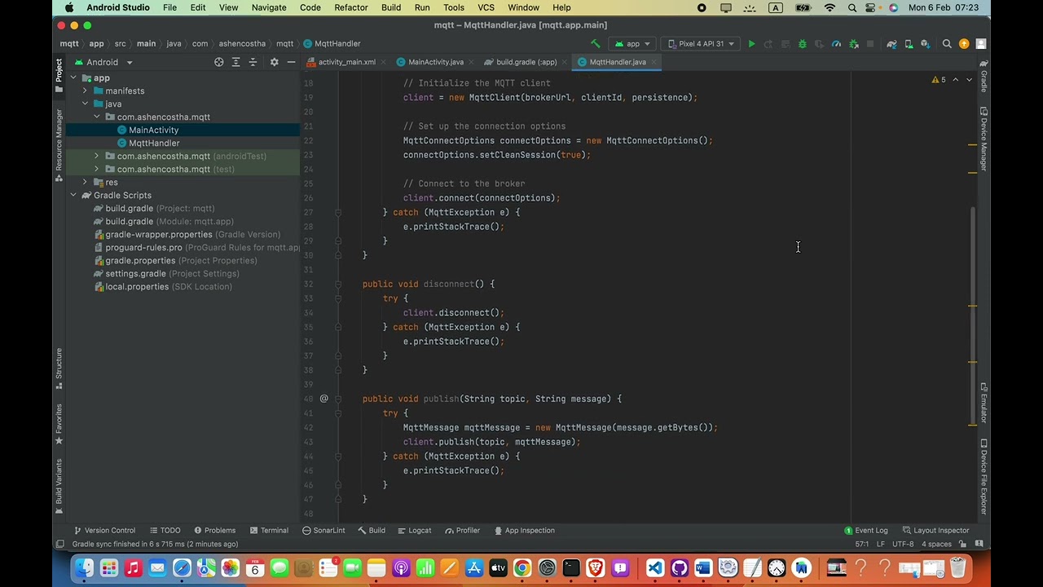
Task: Toggle the Build Variants side panel
Action: click(59, 487)
